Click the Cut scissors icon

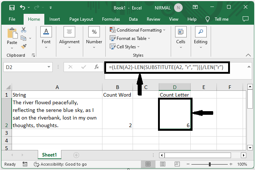(x=24, y=30)
